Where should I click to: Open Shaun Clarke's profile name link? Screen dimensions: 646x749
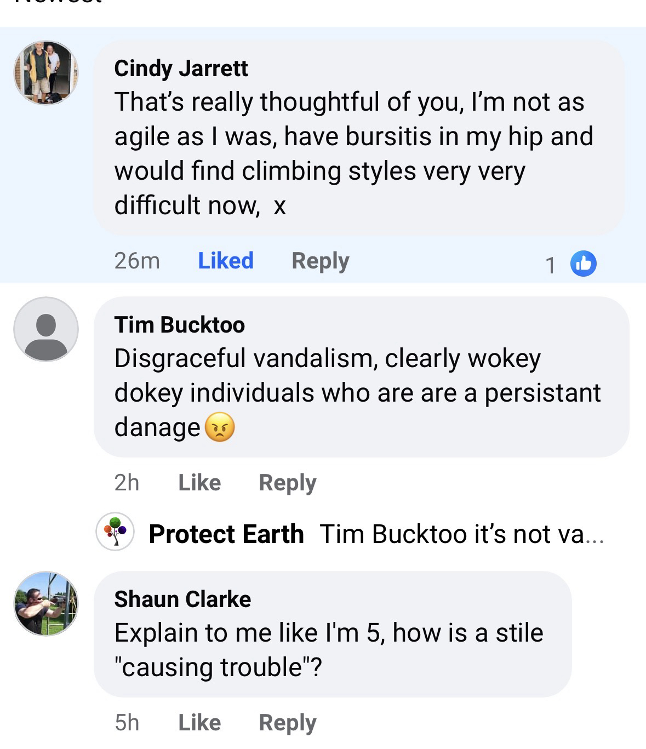pyautogui.click(x=182, y=599)
